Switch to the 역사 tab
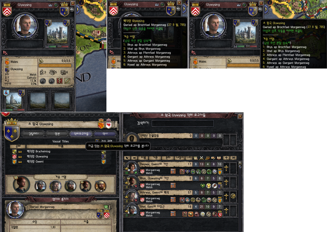The image size is (327, 232). coord(105,134)
